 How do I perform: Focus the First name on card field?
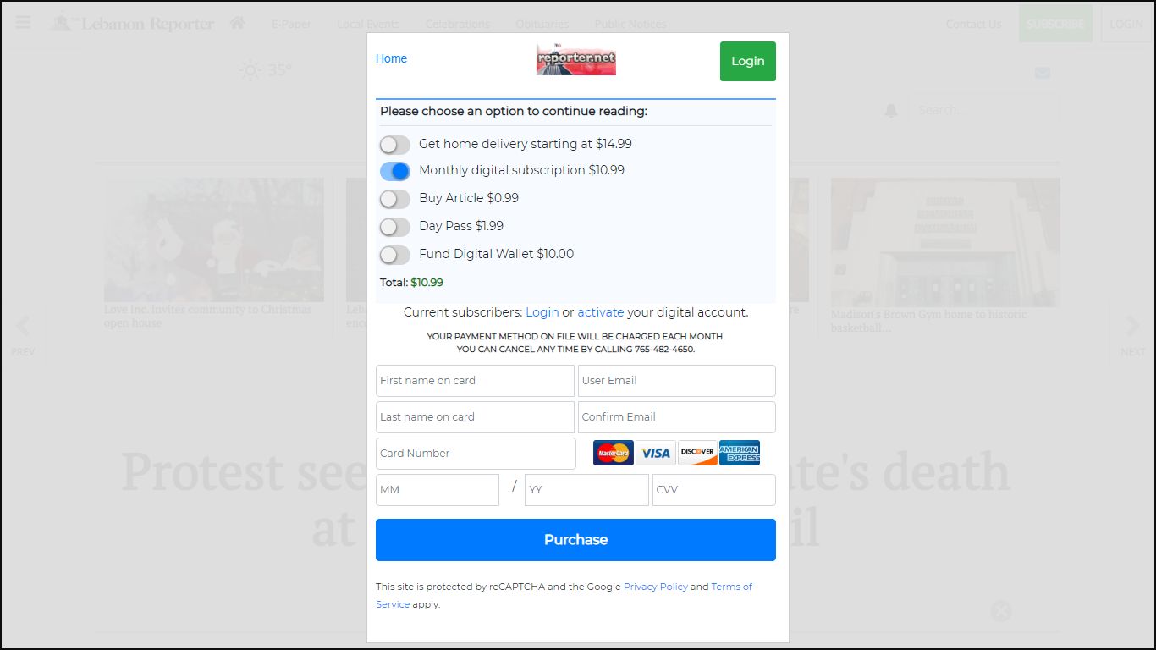tap(475, 381)
